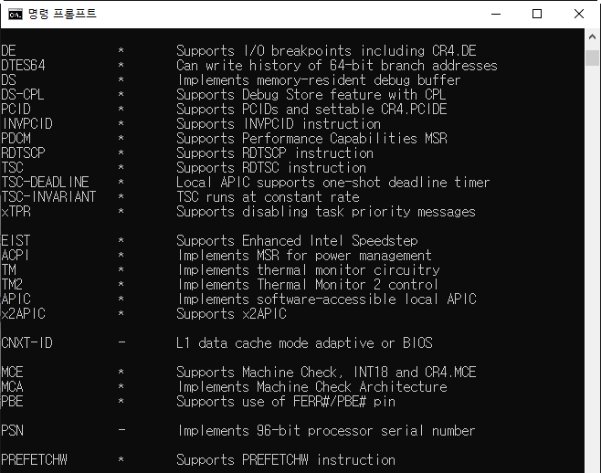Viewport: 601px width, 473px height.
Task: Click 'Supports disabling task priority messages' text
Action: pos(326,211)
